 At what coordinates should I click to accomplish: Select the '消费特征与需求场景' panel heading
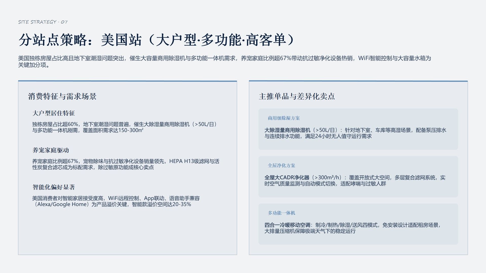tap(62, 96)
